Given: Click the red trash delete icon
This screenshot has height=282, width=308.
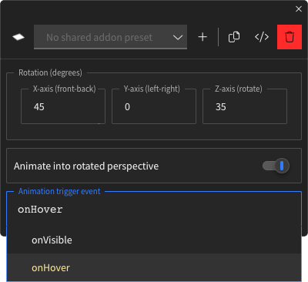Looking at the screenshot, I should (x=290, y=37).
